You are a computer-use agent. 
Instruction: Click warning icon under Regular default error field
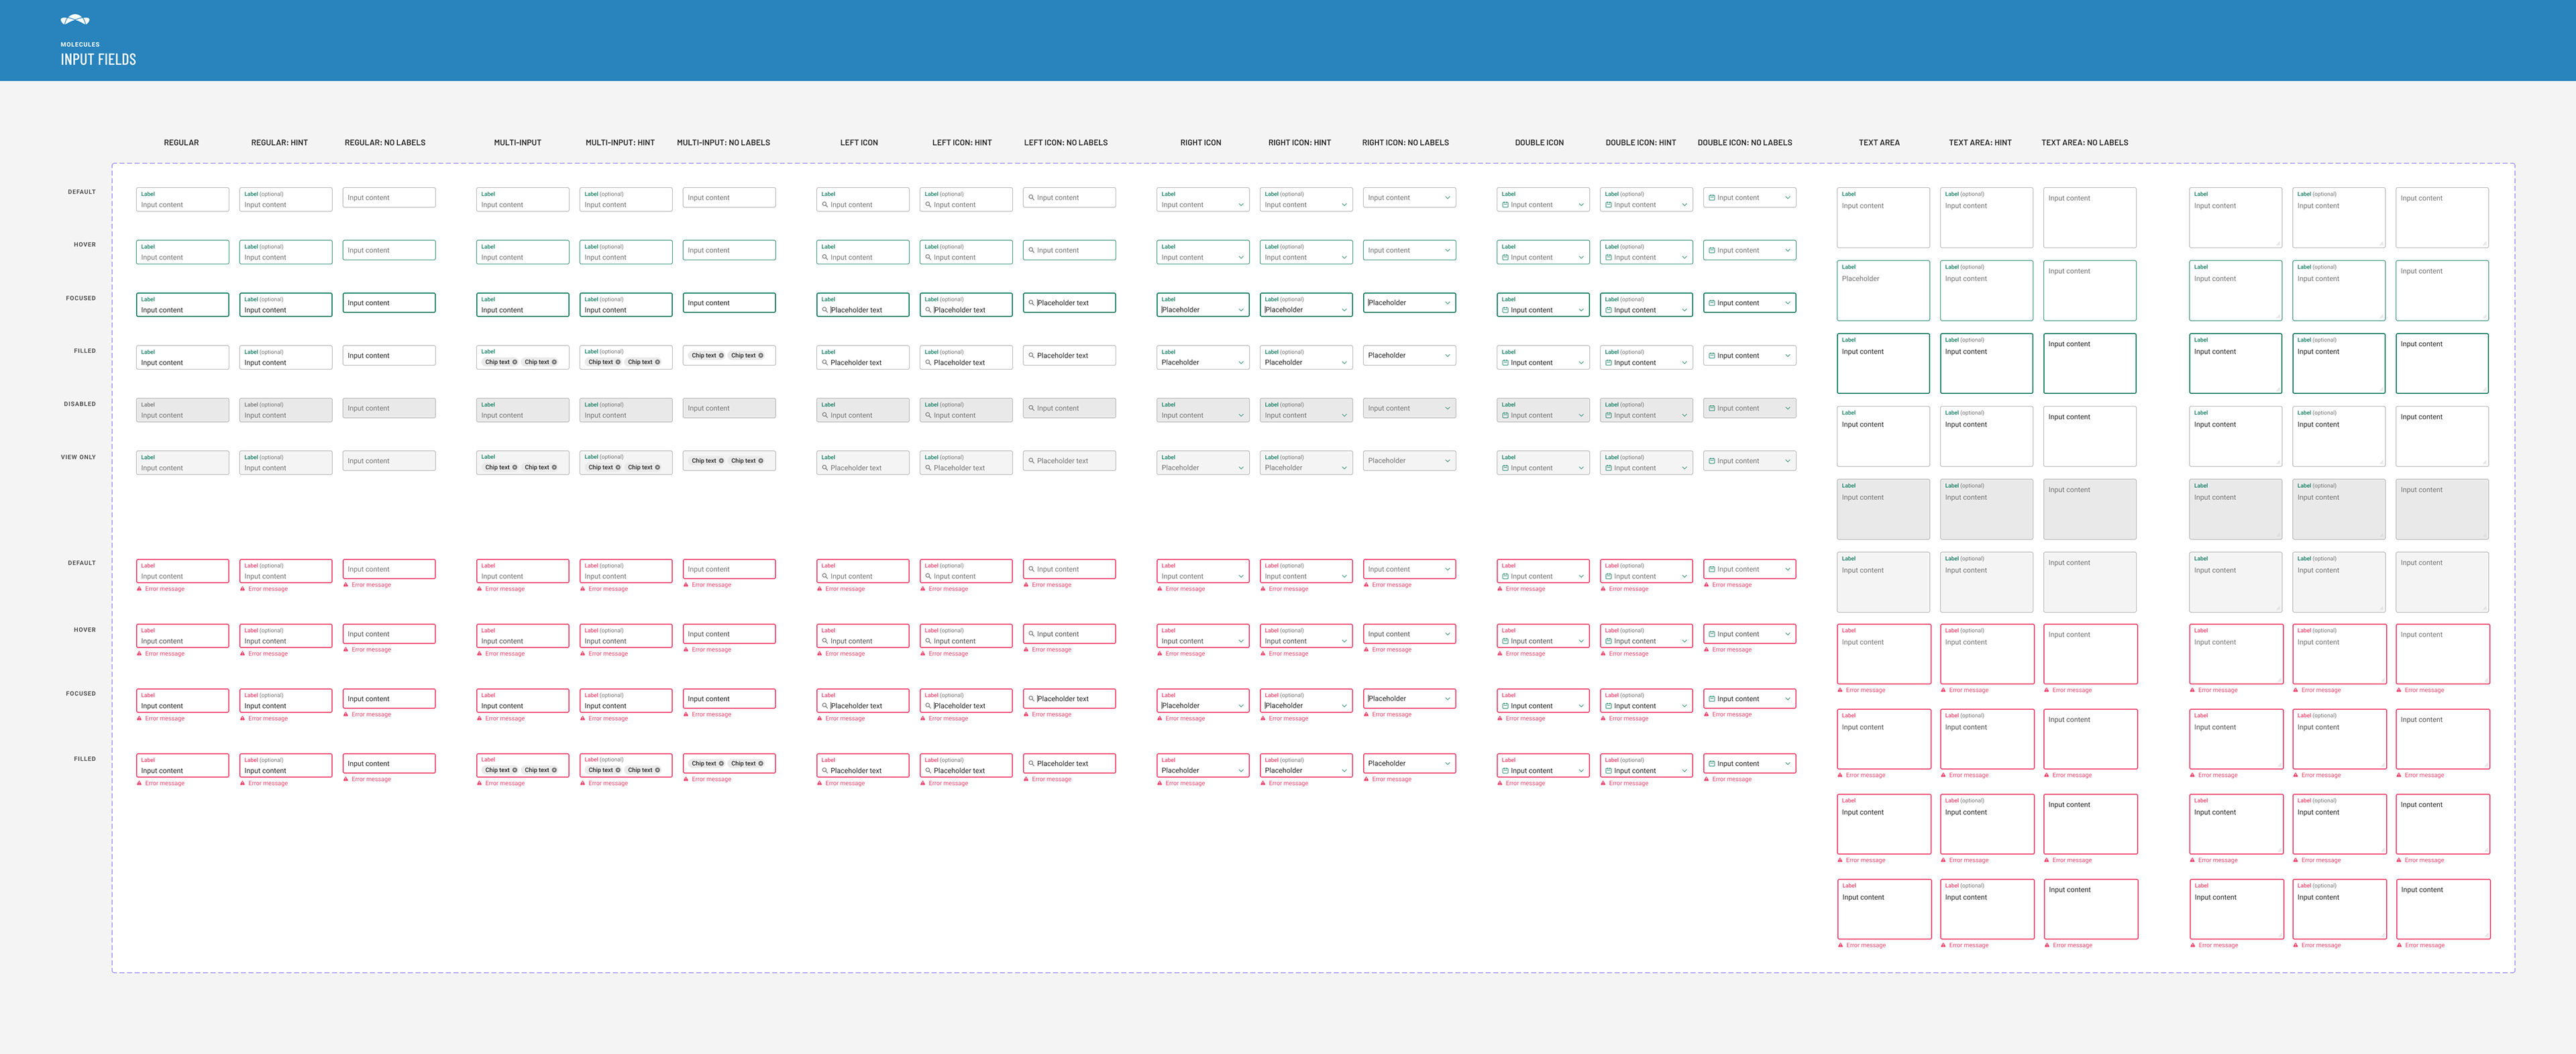(x=140, y=589)
